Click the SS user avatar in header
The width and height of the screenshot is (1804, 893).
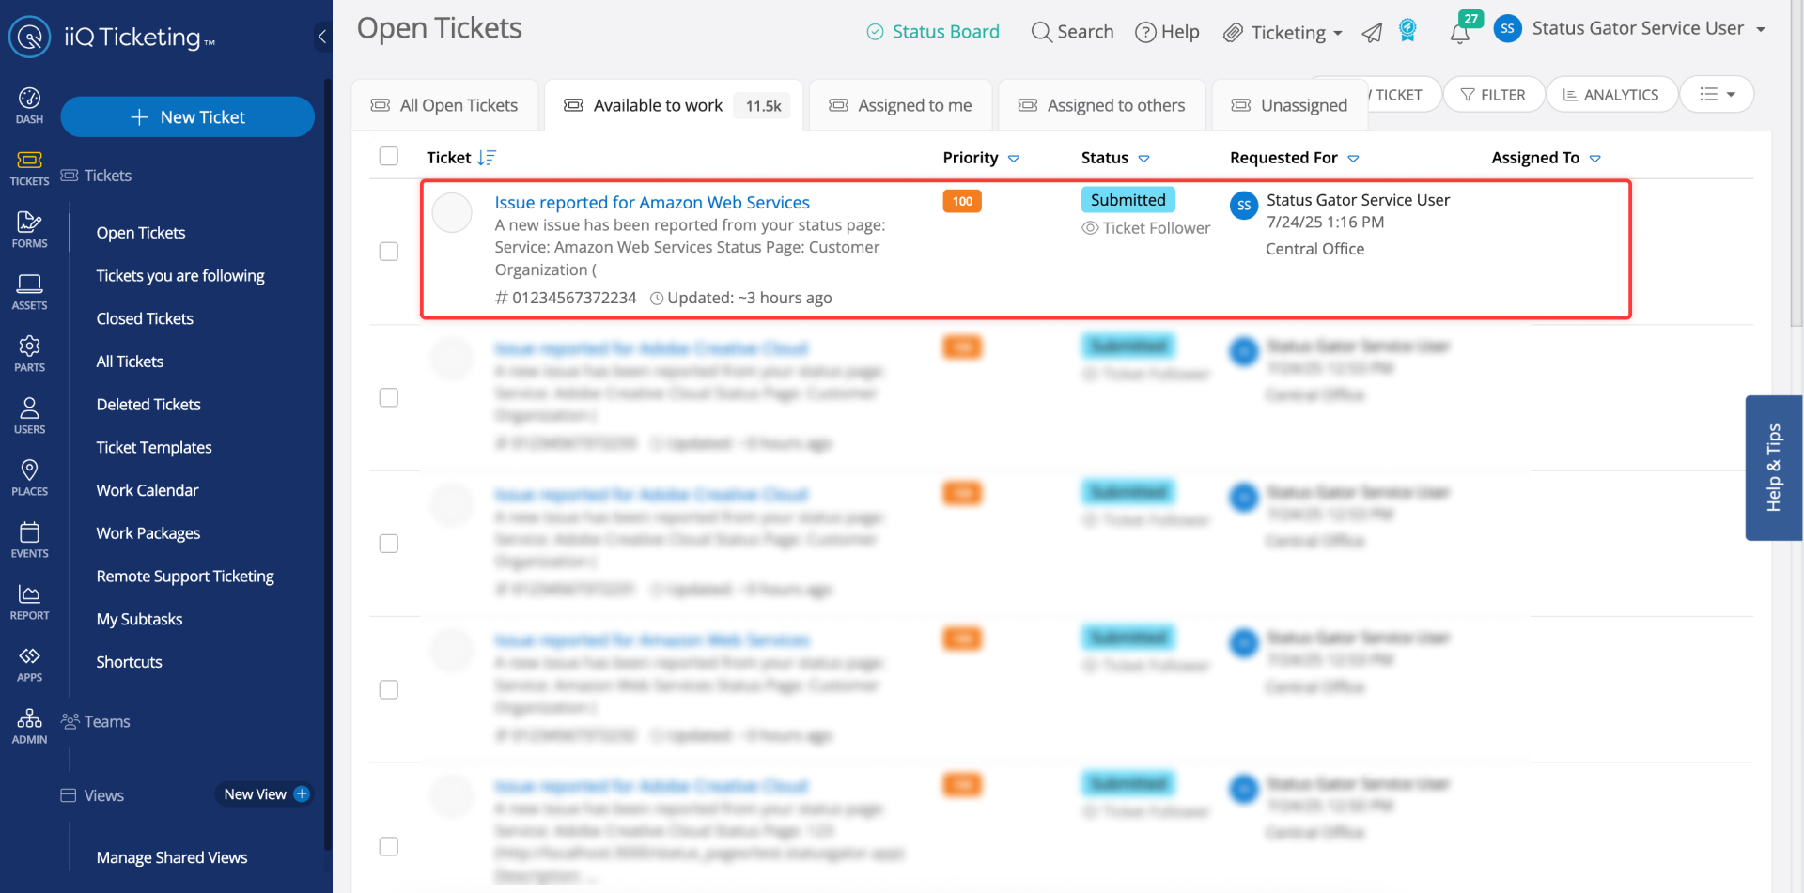[1507, 28]
